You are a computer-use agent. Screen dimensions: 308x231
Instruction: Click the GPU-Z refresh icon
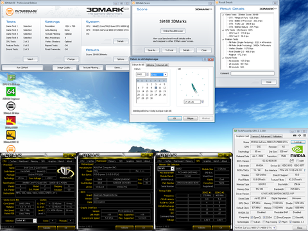[300, 135]
